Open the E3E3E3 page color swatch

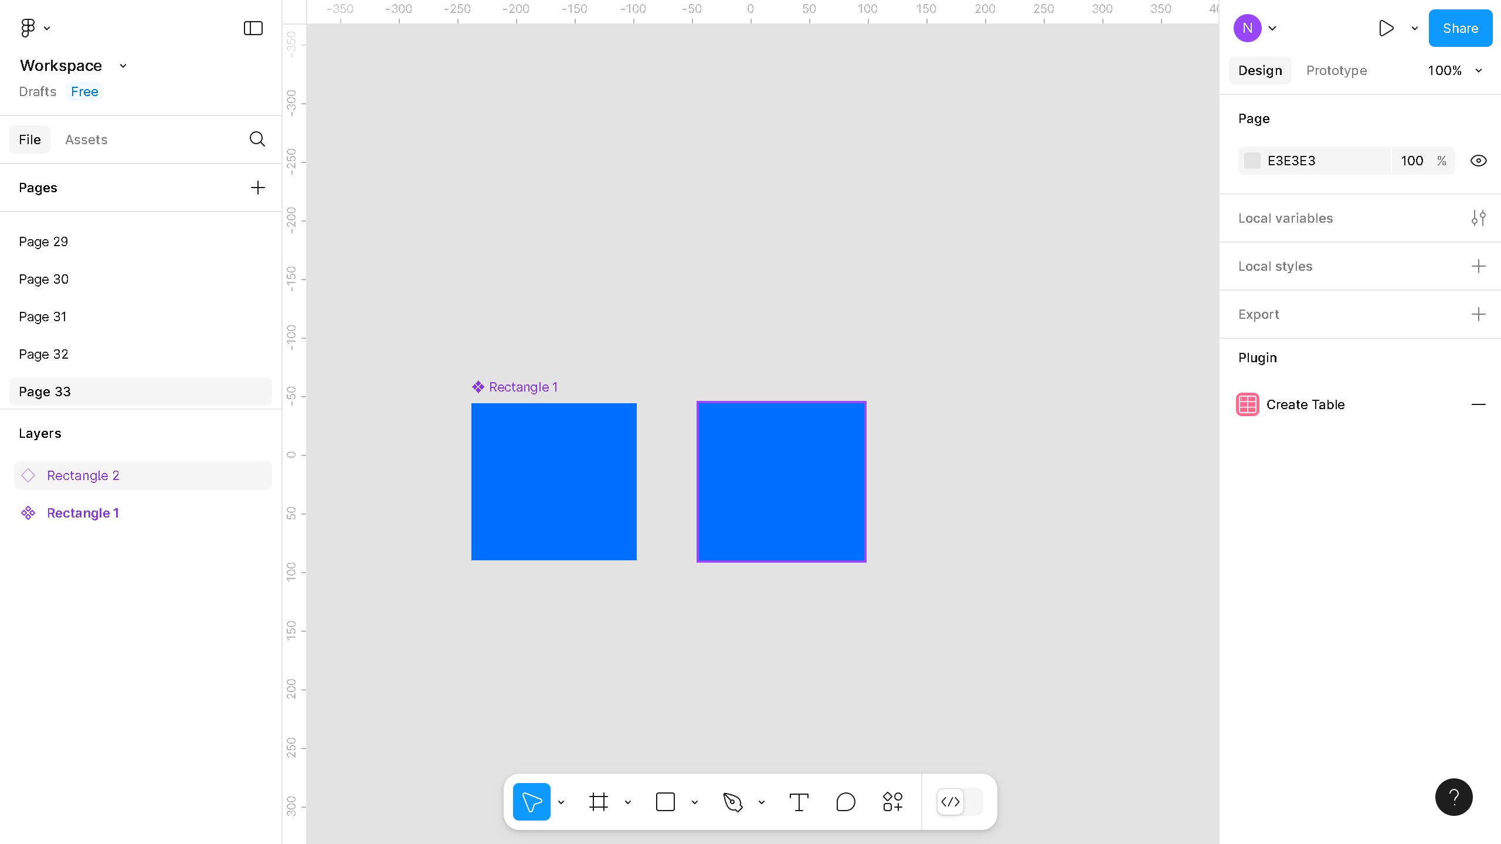click(x=1252, y=160)
